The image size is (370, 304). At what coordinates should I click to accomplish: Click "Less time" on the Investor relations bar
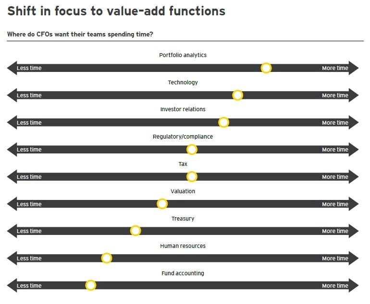coord(29,123)
